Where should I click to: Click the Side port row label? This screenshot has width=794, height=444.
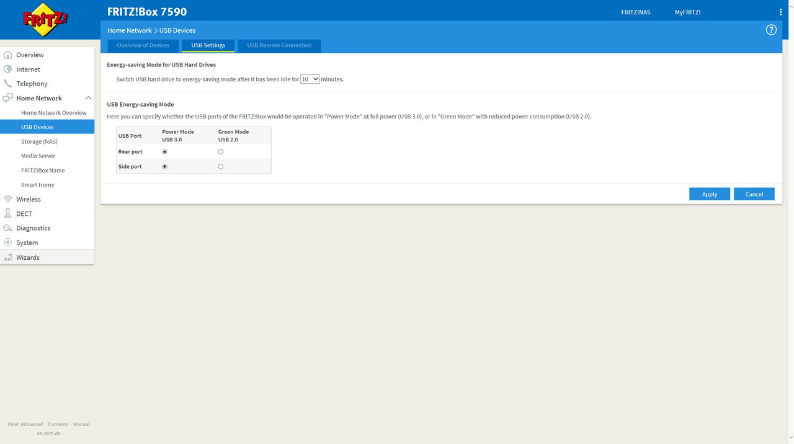coord(130,167)
